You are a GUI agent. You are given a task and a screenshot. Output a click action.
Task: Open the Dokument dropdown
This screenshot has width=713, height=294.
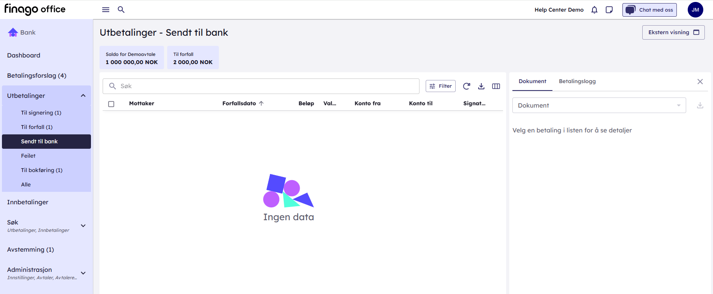click(x=599, y=105)
